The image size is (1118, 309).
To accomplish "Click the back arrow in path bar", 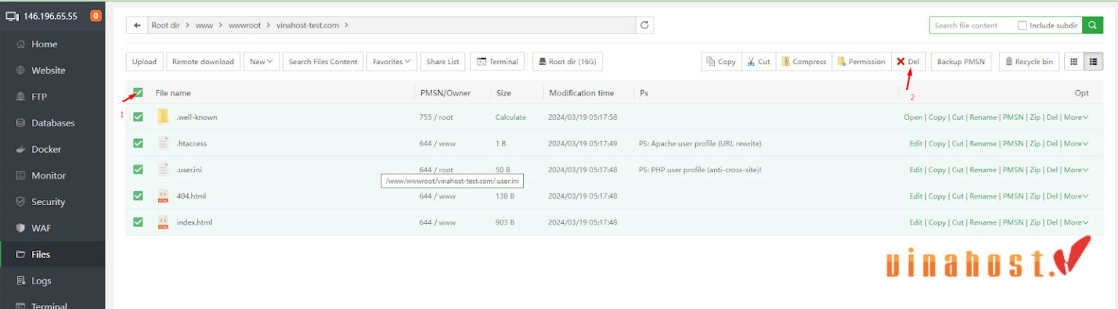I will (x=137, y=25).
